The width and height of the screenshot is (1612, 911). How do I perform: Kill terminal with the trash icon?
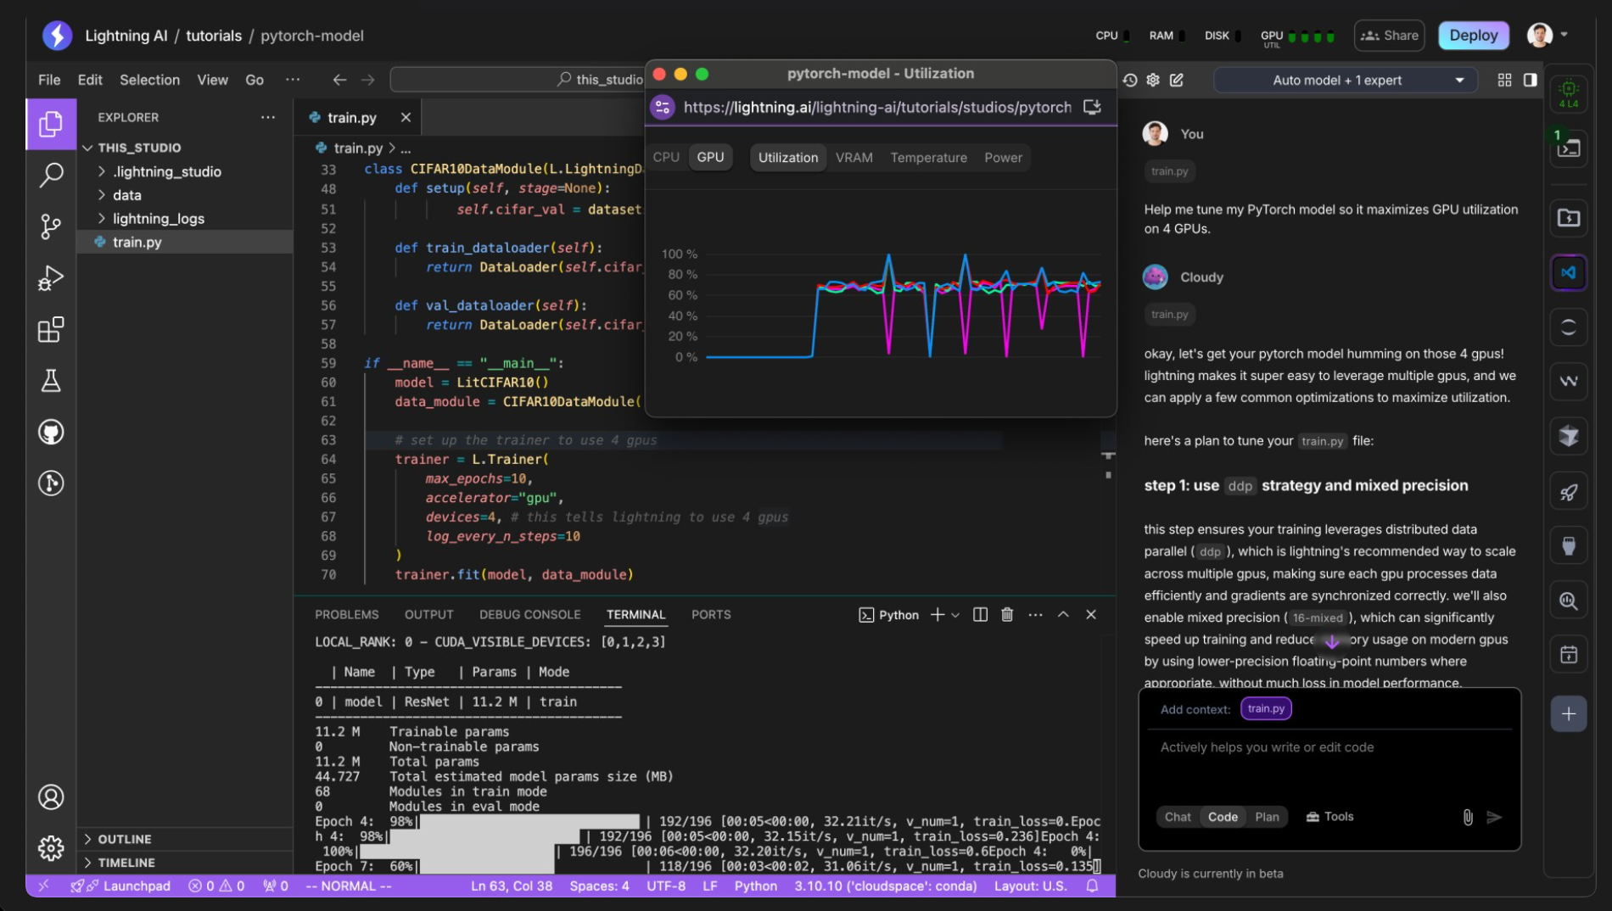[1007, 615]
